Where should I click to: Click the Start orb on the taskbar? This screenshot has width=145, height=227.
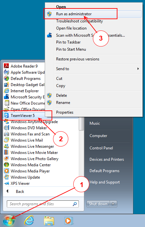pyautogui.click(x=9, y=221)
